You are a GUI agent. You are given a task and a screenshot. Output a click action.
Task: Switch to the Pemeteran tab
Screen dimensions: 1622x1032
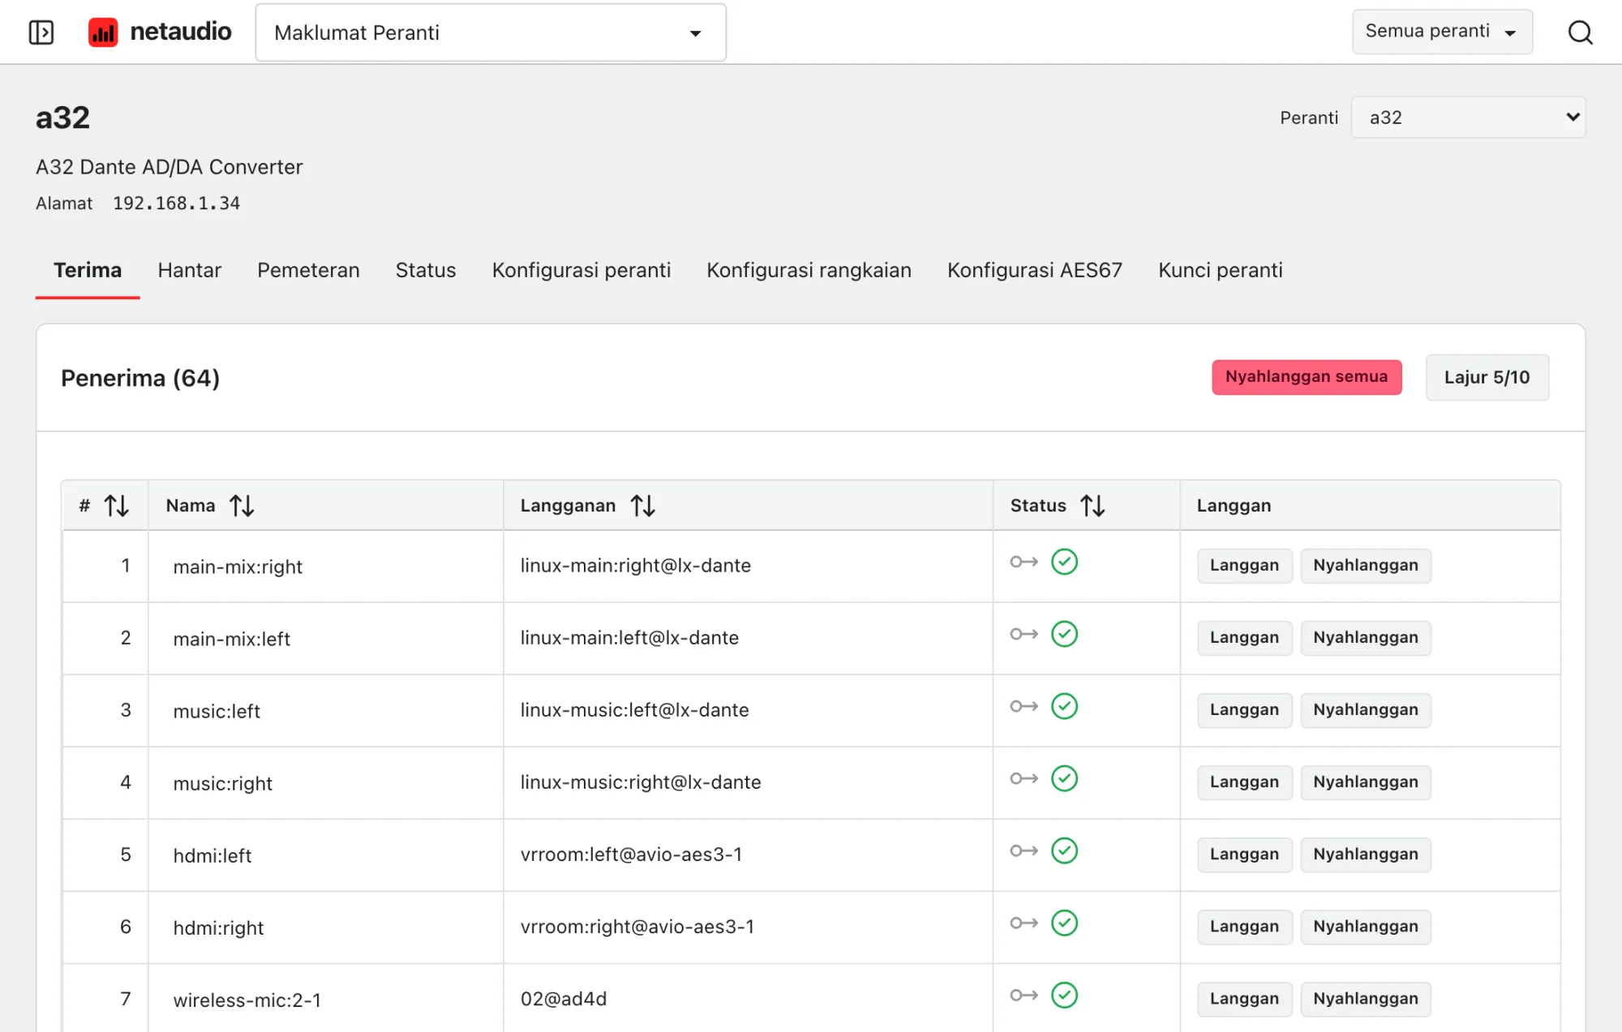[308, 270]
